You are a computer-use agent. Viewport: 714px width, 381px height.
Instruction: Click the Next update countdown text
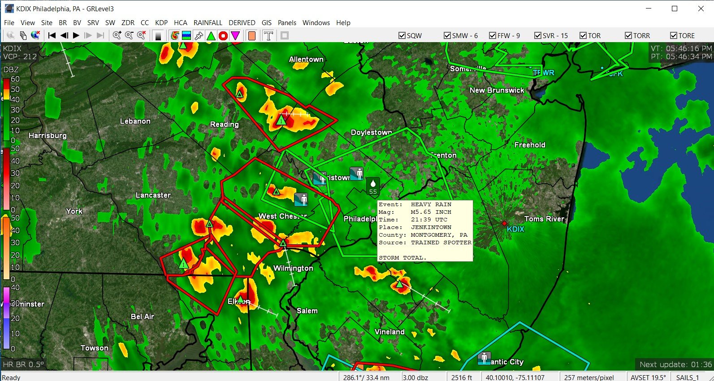point(675,364)
